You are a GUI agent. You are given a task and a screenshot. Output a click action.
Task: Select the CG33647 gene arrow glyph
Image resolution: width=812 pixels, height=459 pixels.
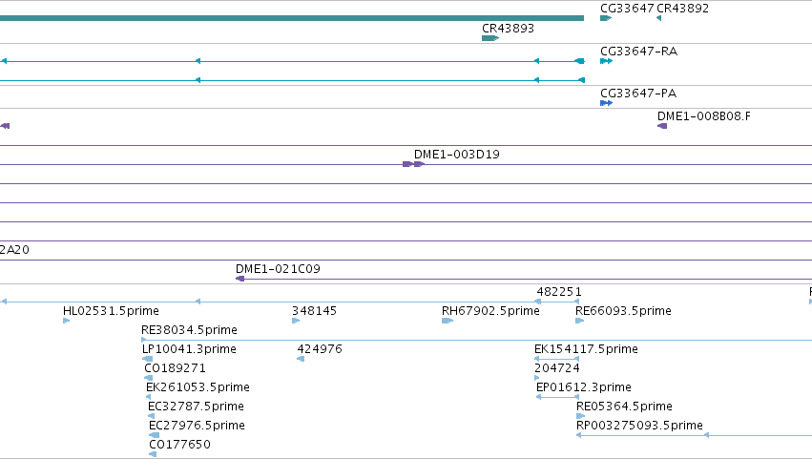tap(606, 18)
